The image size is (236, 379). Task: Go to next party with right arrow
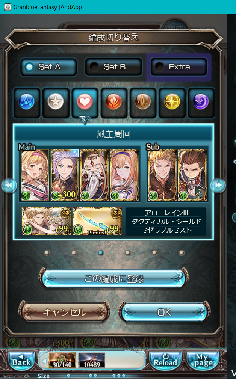218,186
